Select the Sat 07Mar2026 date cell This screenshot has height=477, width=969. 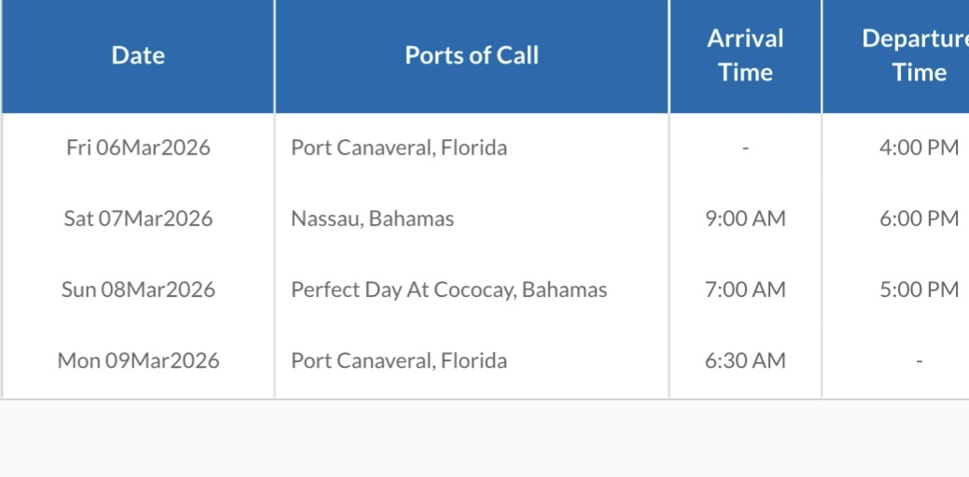coord(138,218)
